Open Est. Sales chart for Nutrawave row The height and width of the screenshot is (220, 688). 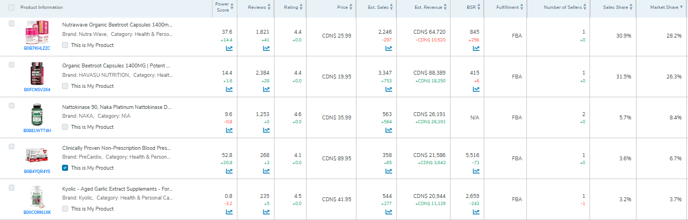pyautogui.click(x=389, y=49)
